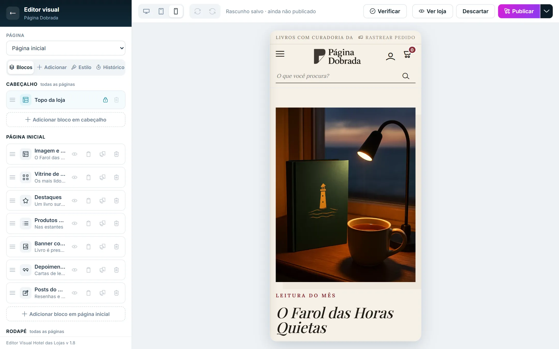Copy the Depoimen... block

tap(89, 270)
